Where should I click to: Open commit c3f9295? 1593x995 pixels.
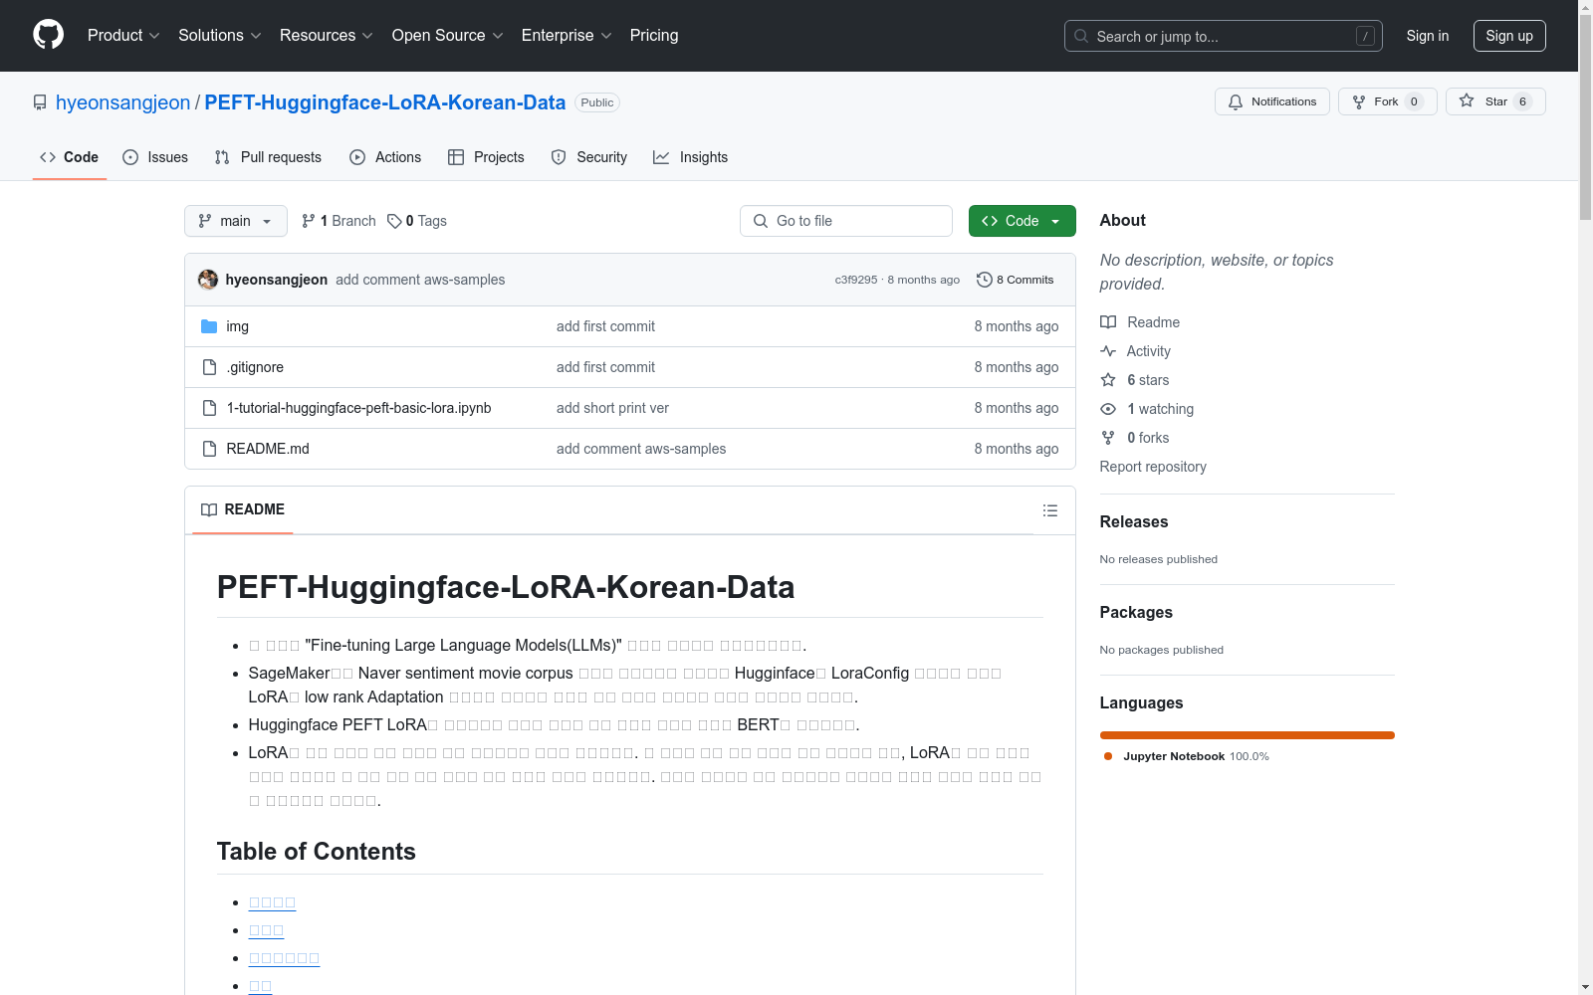click(856, 280)
